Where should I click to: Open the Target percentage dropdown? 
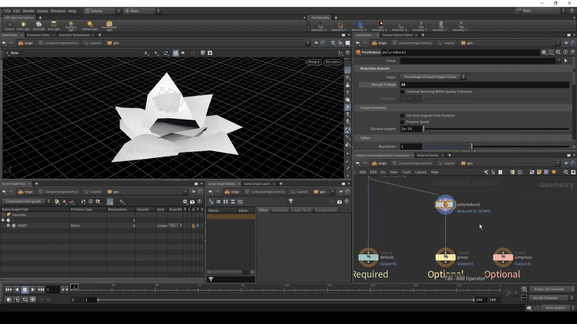(433, 77)
